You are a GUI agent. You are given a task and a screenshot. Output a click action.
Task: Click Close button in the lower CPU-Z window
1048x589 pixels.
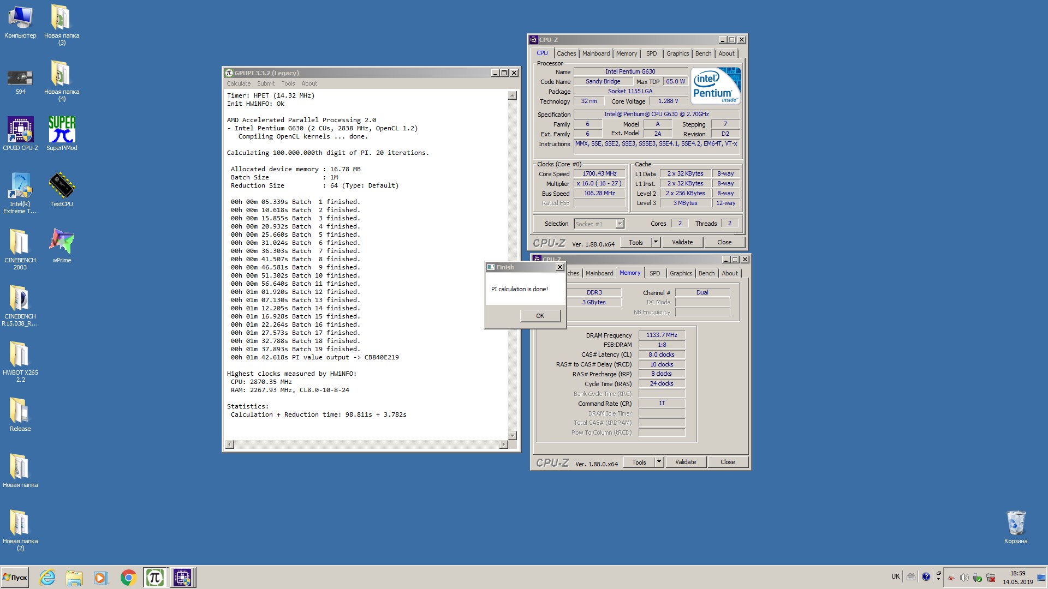pos(728,462)
